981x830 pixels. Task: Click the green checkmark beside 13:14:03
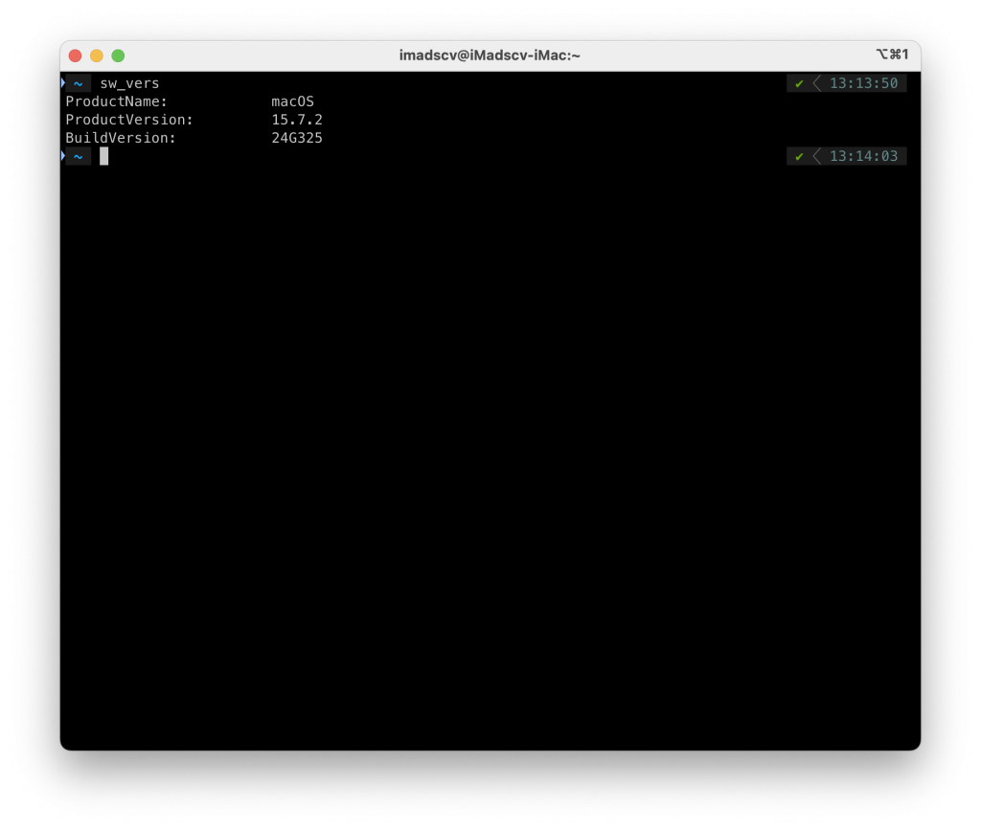799,156
